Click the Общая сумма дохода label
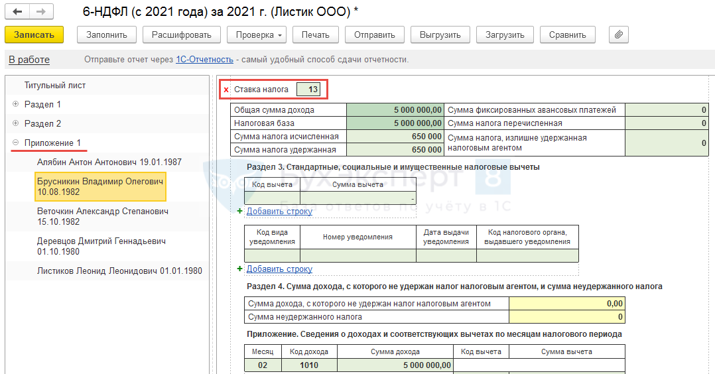 click(274, 110)
